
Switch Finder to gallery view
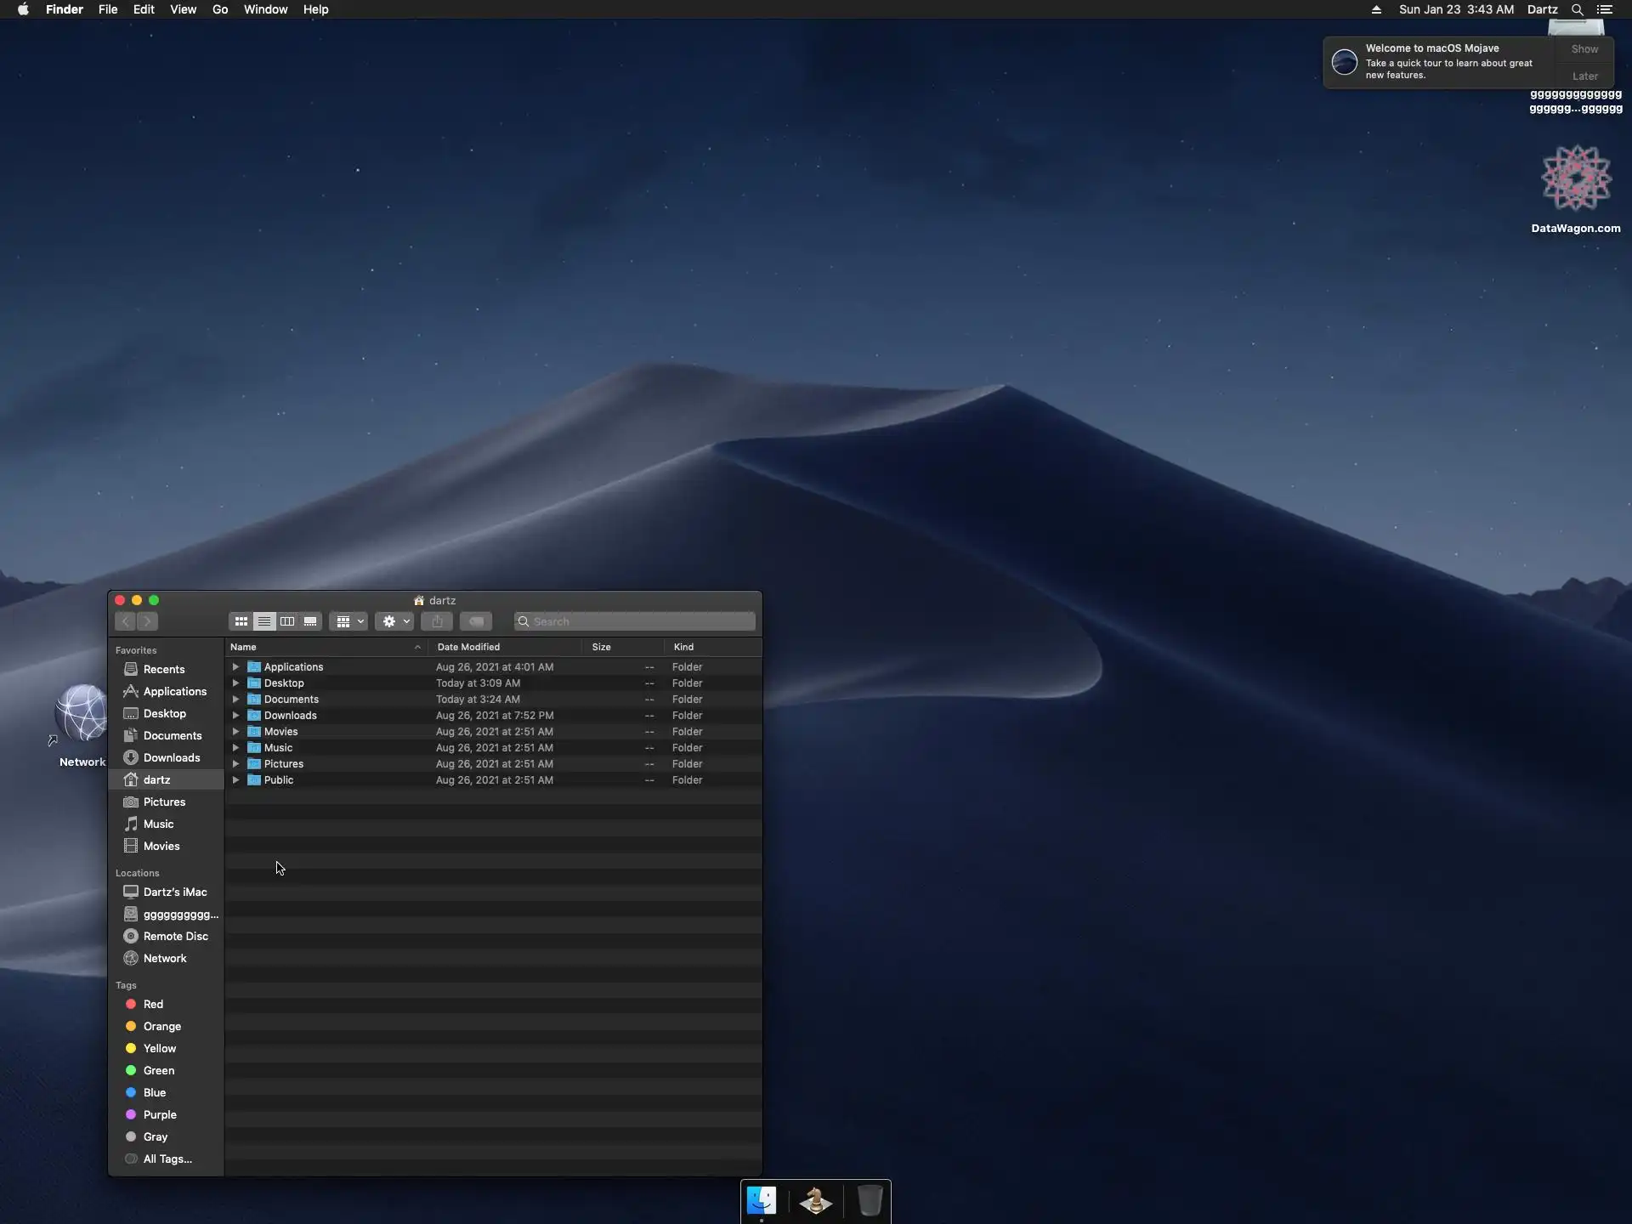click(x=310, y=621)
